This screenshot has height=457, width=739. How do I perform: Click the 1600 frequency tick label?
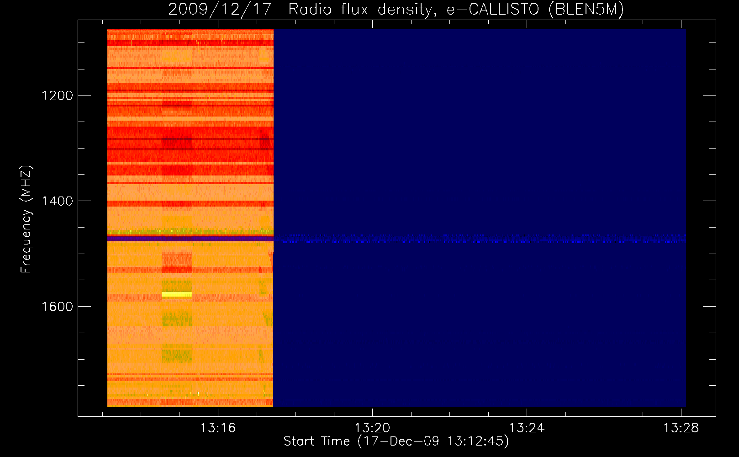[57, 307]
